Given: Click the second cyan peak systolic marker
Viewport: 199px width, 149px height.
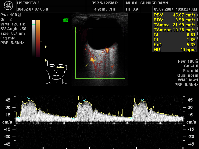Looking at the screenshot, I should 84,100.
